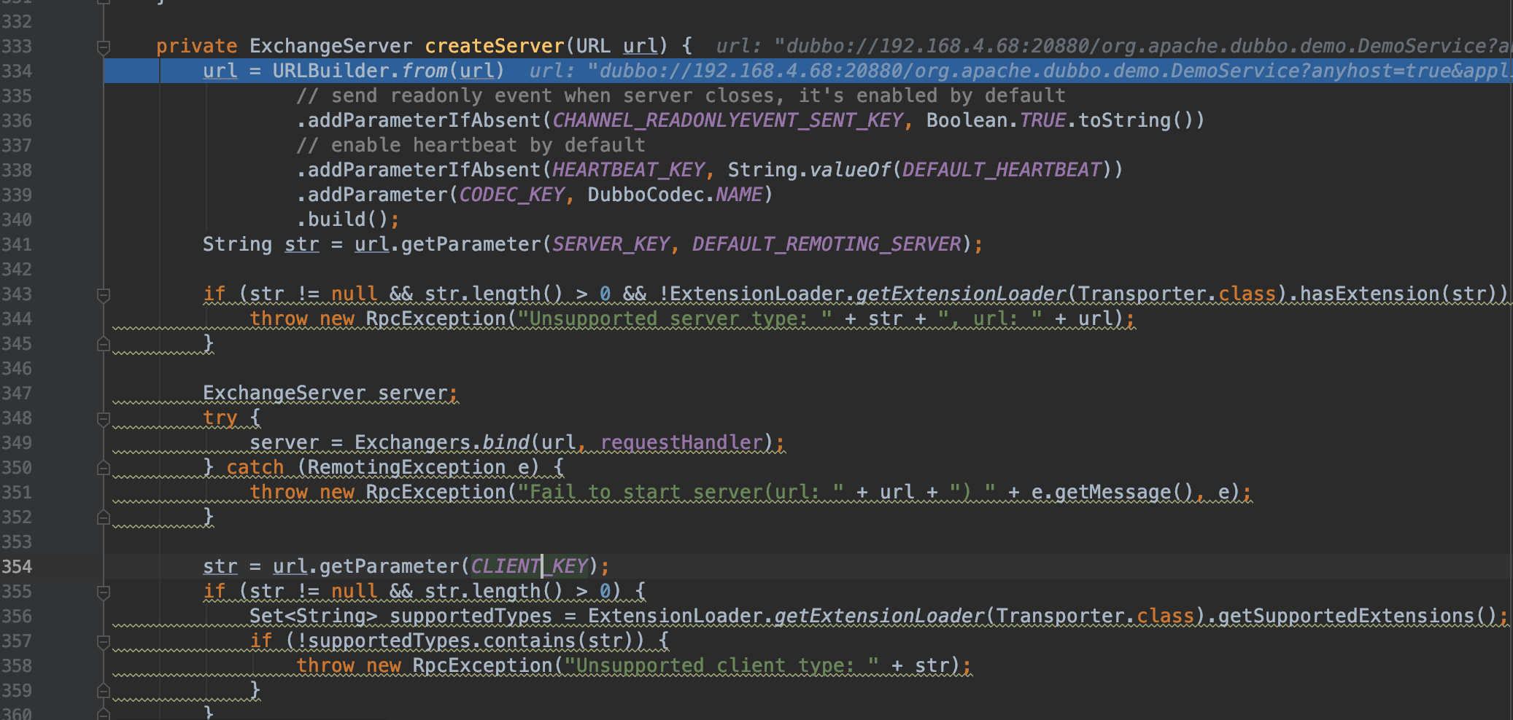Collapse the fold marker on line 343

[104, 295]
